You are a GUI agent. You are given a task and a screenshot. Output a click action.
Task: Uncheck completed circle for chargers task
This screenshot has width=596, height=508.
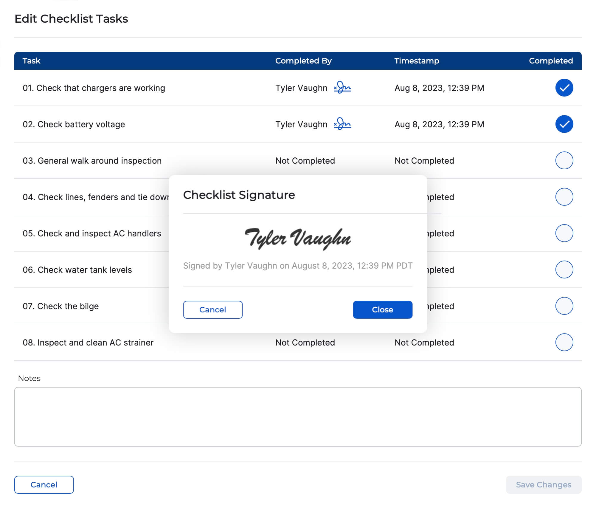[x=564, y=88]
